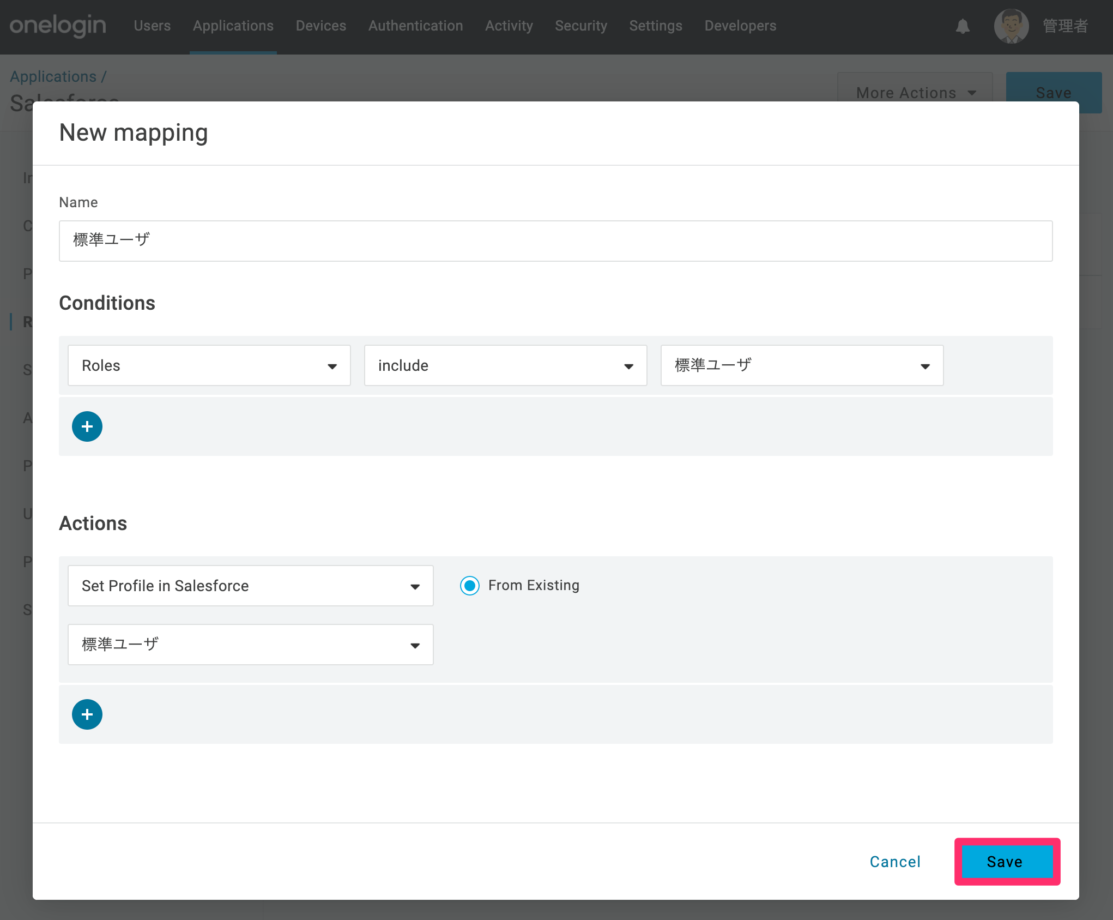Open the Devices menu

pos(321,26)
